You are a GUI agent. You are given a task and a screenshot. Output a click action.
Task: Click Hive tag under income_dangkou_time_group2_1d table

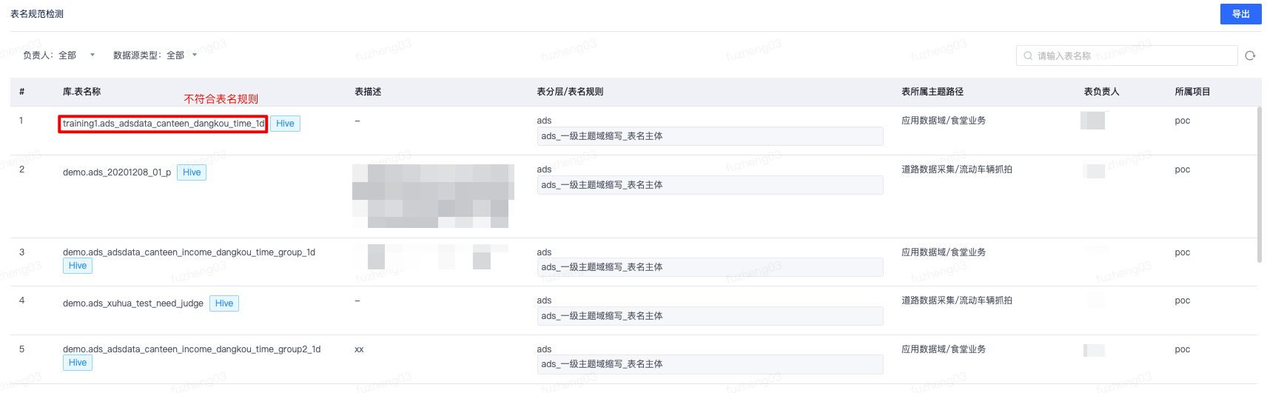tap(78, 363)
